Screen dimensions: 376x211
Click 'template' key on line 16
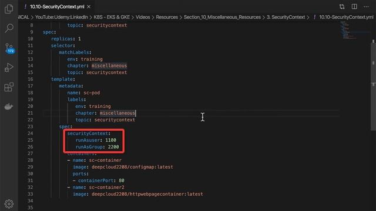coord(62,79)
